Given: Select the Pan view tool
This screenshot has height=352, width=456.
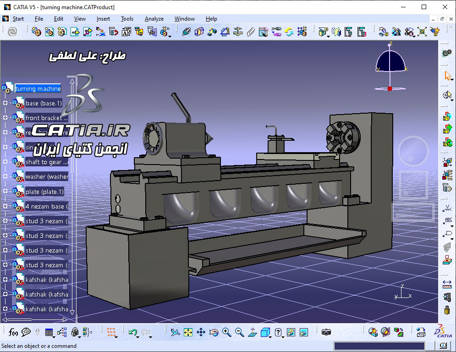Looking at the screenshot, I should (x=201, y=332).
